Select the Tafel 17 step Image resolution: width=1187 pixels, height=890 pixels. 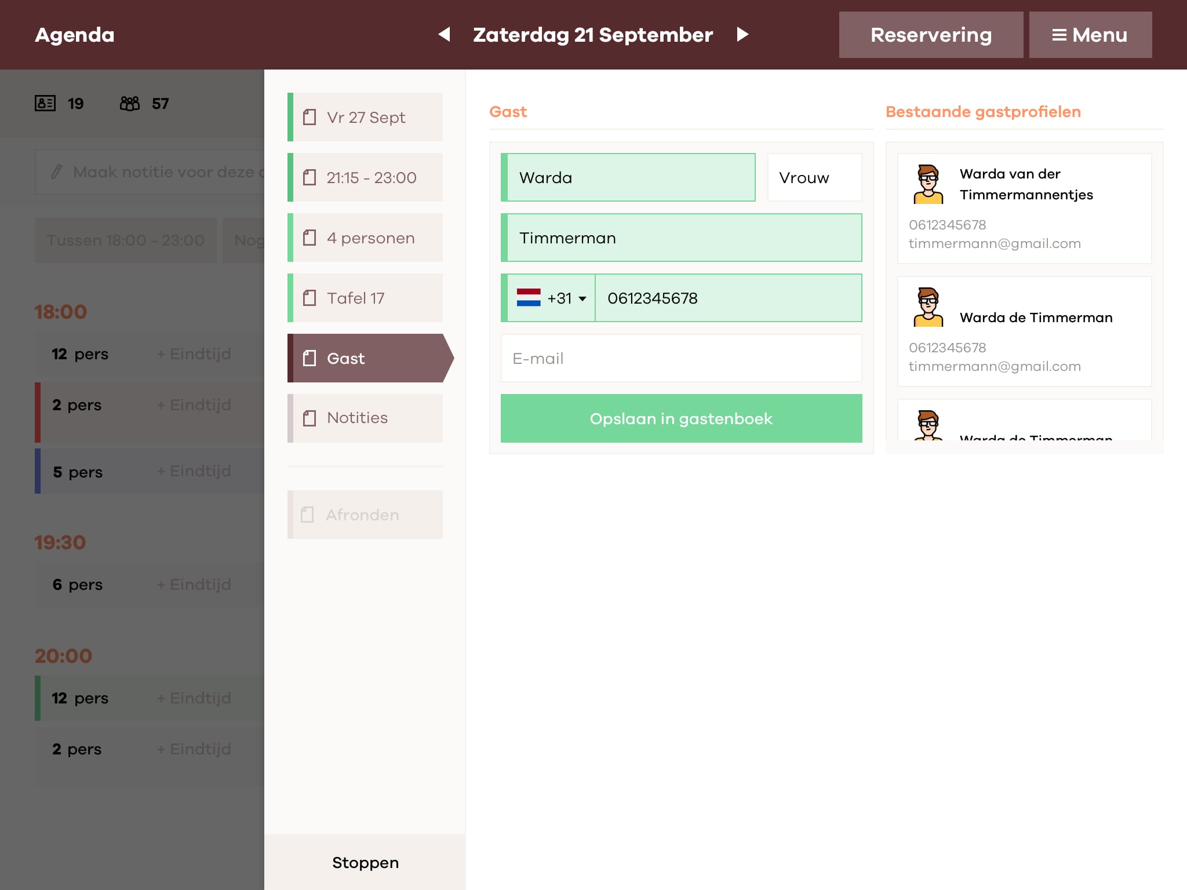(366, 298)
